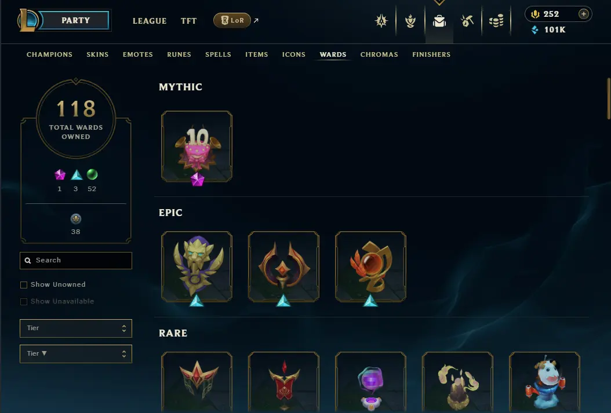Toggle the Show Unavailable checkbox

(x=24, y=302)
